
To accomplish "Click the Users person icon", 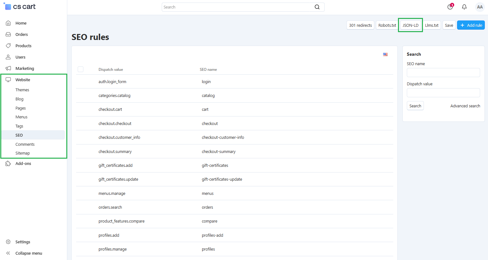I will [8, 57].
